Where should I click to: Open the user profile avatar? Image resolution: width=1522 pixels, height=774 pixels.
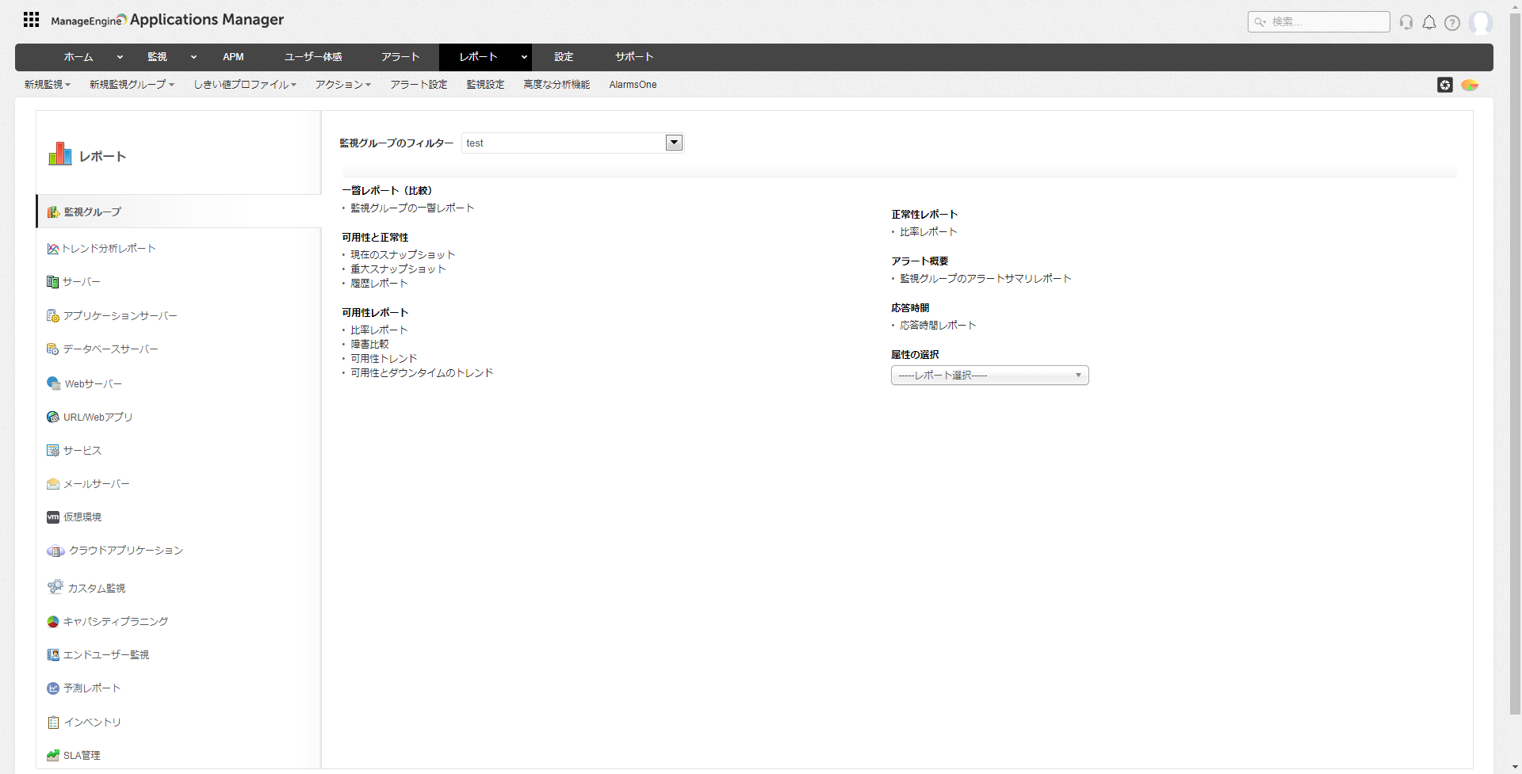[x=1481, y=22]
